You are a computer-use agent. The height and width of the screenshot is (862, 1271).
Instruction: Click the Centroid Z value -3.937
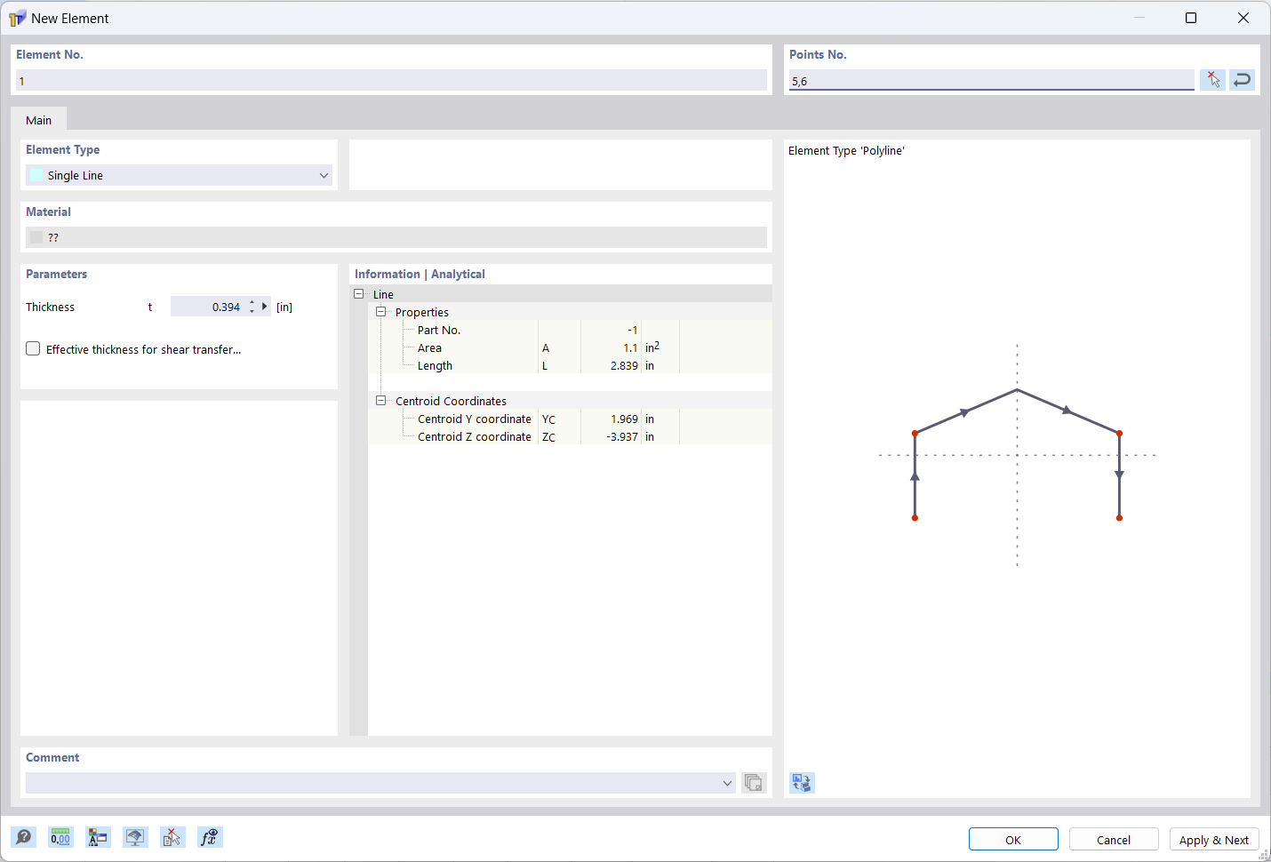[x=622, y=436]
